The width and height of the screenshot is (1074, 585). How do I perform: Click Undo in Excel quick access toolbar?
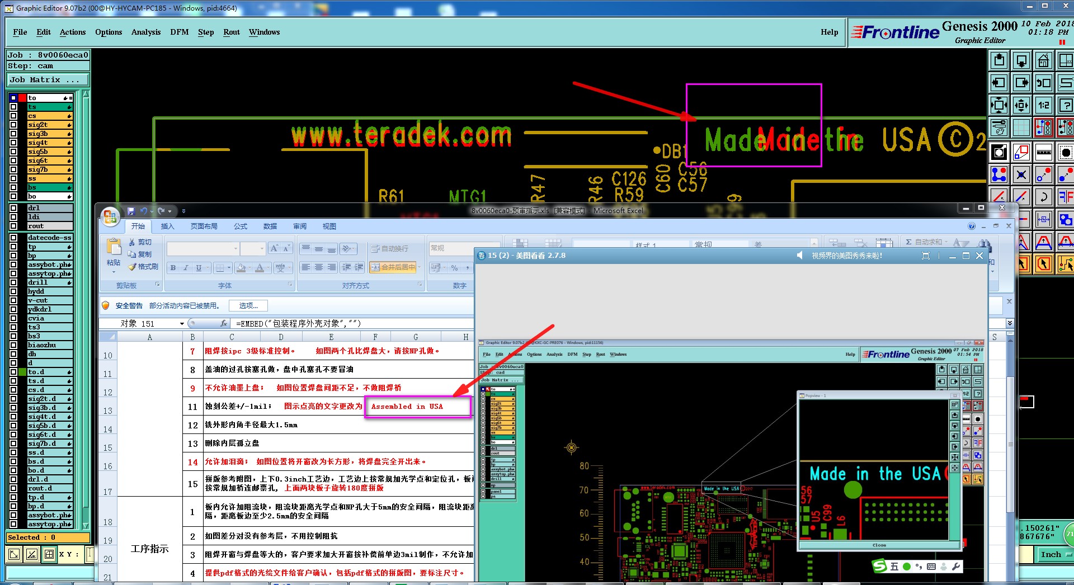[144, 211]
